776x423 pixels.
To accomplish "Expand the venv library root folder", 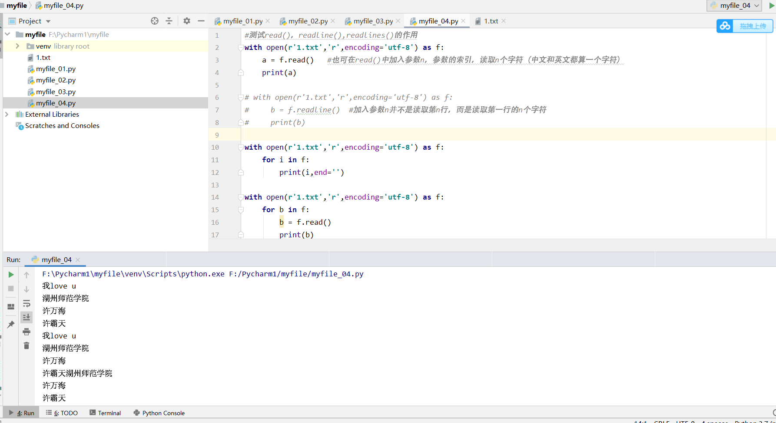I will point(17,46).
